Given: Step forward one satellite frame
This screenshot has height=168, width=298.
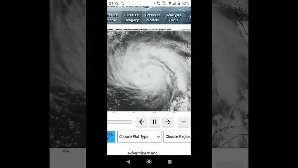Looking at the screenshot, I should pyautogui.click(x=168, y=122).
